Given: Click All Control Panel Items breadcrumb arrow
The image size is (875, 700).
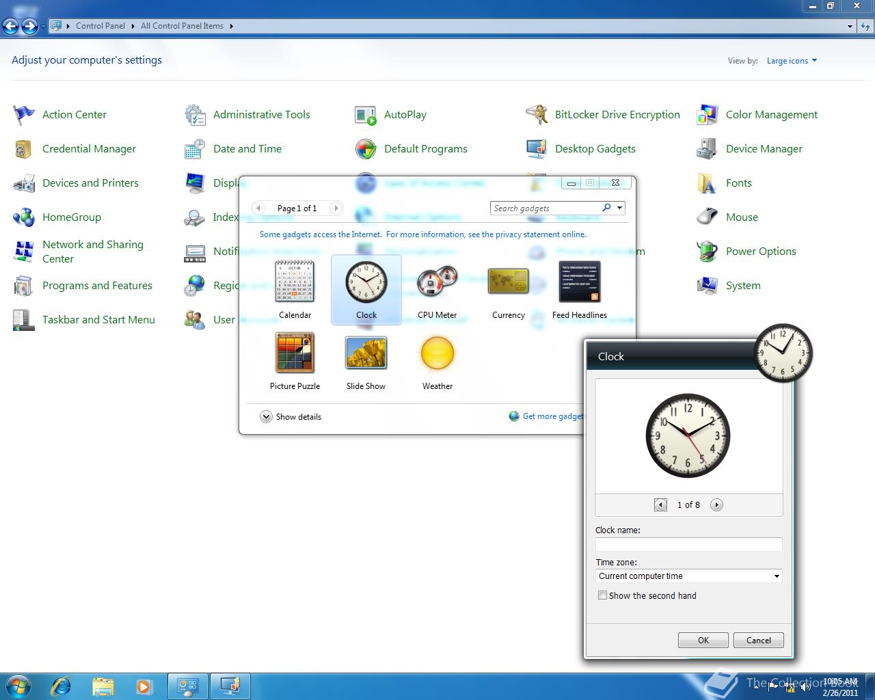Looking at the screenshot, I should coord(231,26).
